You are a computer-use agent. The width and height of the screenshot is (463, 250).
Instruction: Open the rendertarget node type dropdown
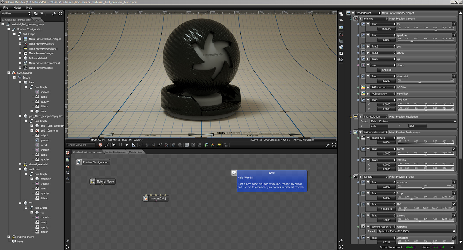click(368, 13)
